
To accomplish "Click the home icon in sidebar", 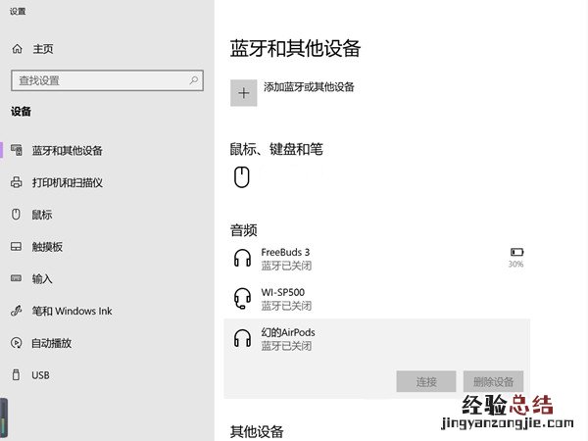I will coord(17,49).
